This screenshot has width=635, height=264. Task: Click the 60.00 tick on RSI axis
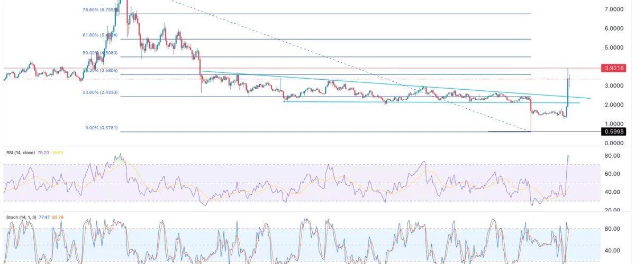(x=613, y=174)
